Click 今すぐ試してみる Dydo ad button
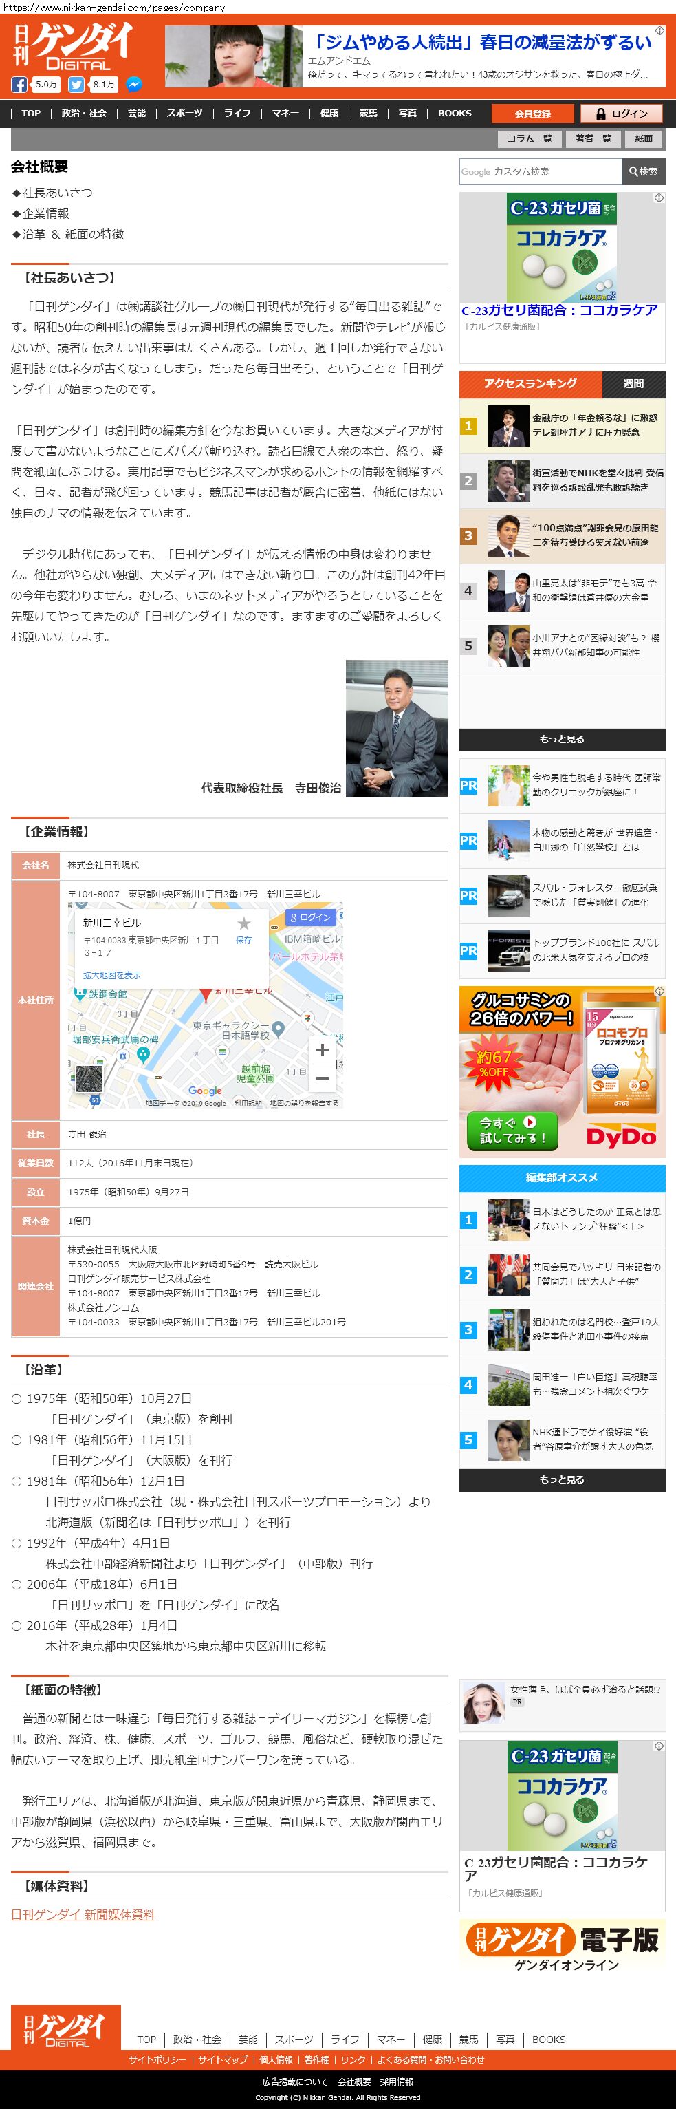 point(513,1131)
